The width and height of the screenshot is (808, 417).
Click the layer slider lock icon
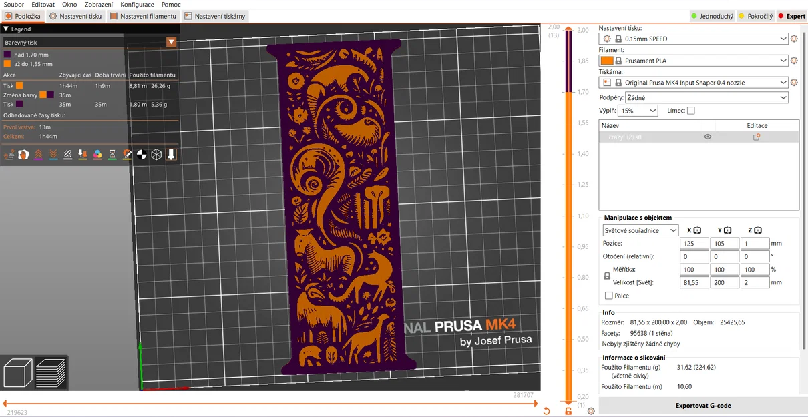coord(568,411)
